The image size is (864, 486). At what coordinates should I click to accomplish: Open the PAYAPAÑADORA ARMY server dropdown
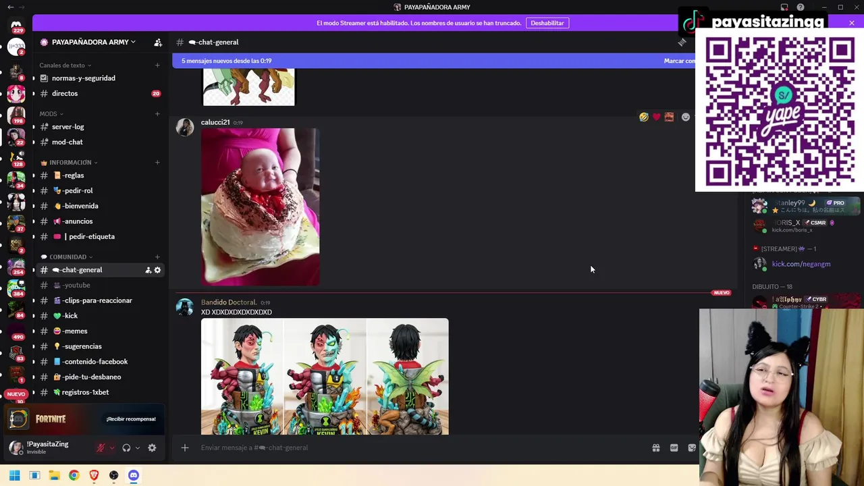pos(93,42)
